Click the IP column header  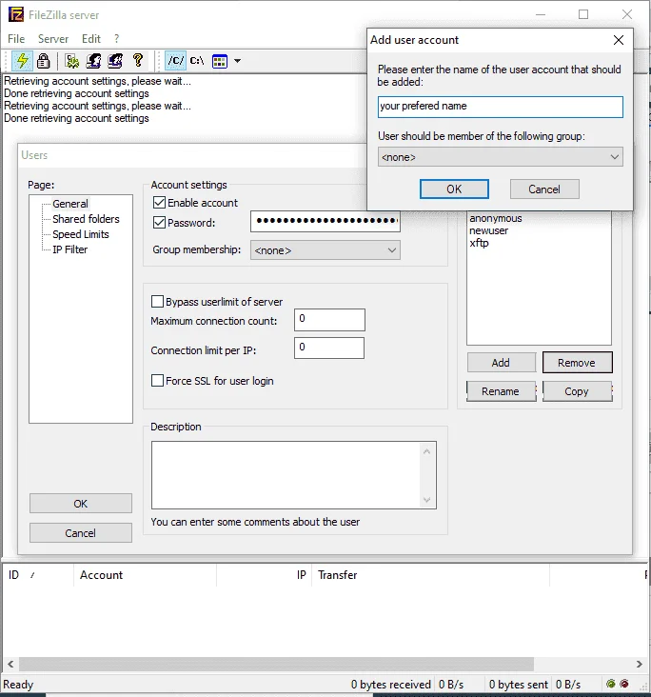coord(264,575)
